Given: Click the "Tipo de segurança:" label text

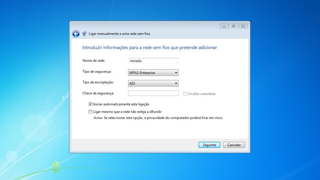Looking at the screenshot, I should [x=97, y=72].
